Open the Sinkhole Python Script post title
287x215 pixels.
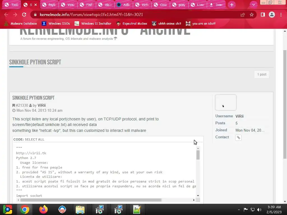point(33,98)
